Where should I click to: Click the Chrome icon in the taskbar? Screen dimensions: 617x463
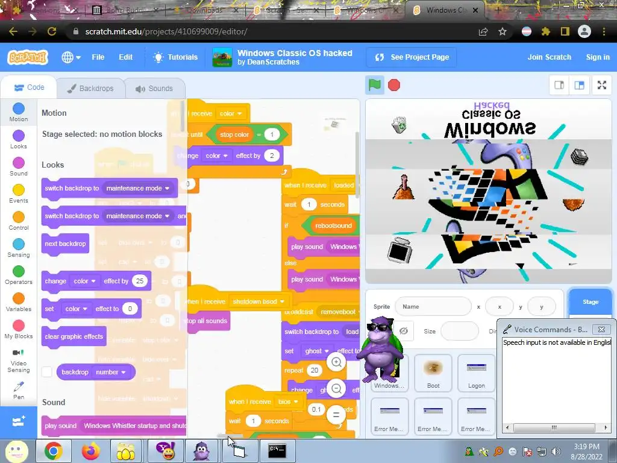coord(54,451)
